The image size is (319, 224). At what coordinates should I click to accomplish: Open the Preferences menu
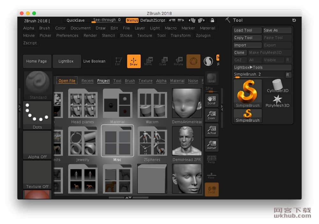(x=67, y=36)
